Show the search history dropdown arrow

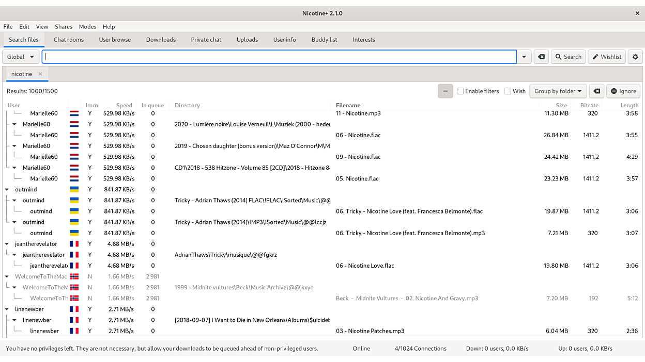(x=524, y=57)
